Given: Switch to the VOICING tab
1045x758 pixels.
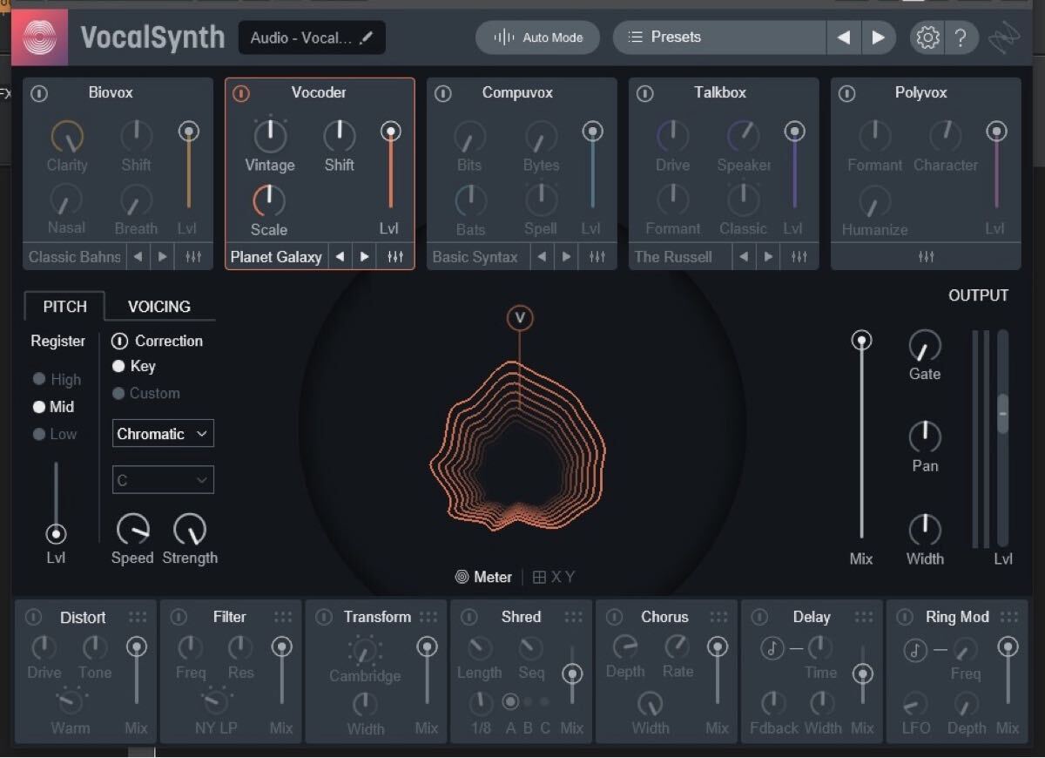Looking at the screenshot, I should 158,307.
